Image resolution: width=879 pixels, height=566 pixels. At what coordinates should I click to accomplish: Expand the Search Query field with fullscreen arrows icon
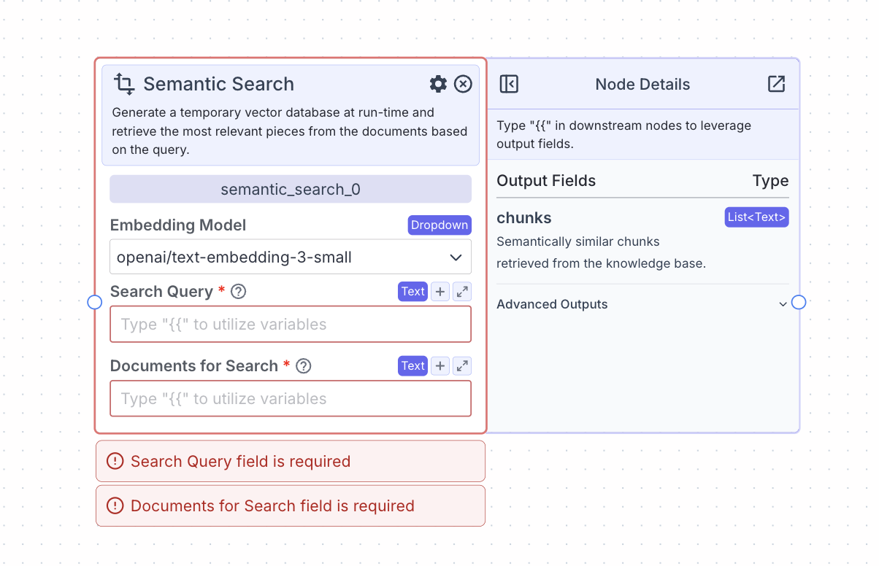point(461,291)
